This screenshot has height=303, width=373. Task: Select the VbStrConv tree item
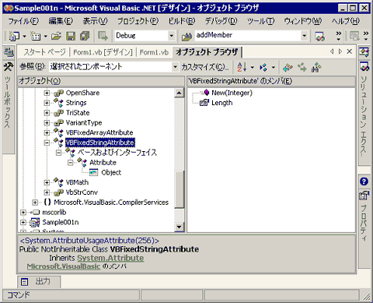82,192
